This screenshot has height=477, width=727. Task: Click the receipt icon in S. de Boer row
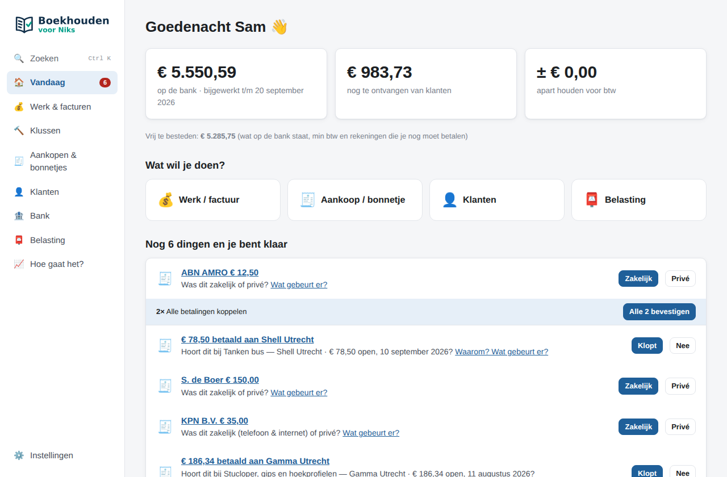[x=165, y=386]
